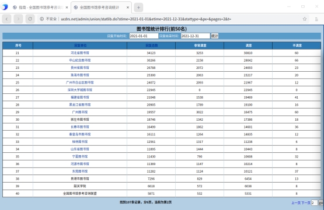Click the 韶关学院 cell in row 39

pos(80,186)
